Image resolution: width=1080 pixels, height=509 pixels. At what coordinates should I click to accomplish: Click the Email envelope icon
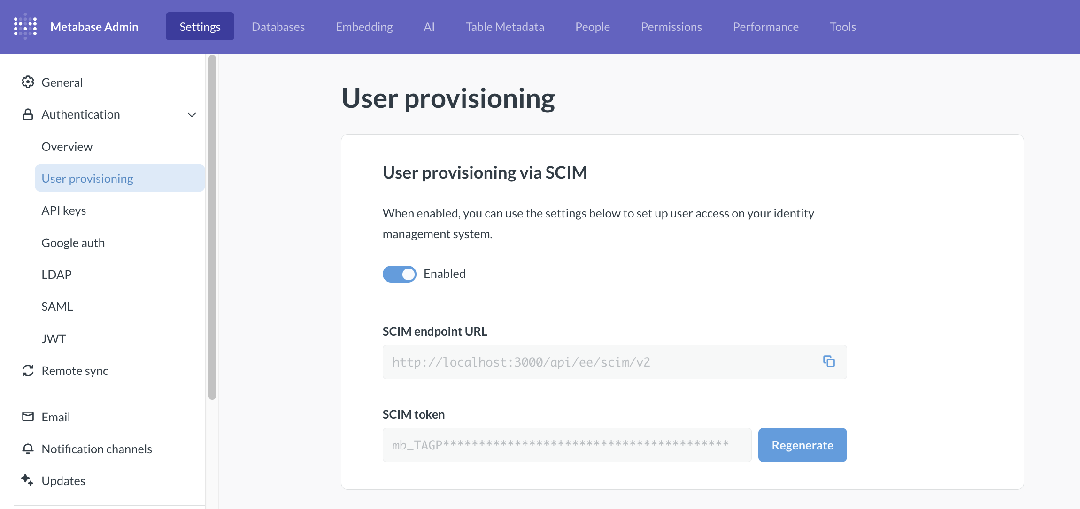point(28,417)
